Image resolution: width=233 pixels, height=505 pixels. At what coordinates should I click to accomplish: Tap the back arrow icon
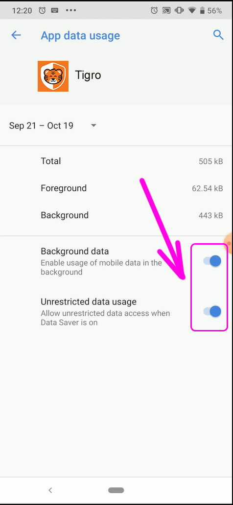pos(16,35)
